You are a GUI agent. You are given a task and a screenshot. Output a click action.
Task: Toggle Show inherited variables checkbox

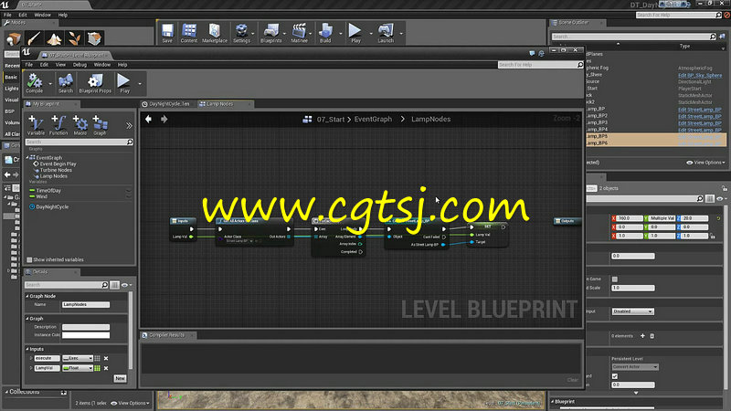point(29,259)
